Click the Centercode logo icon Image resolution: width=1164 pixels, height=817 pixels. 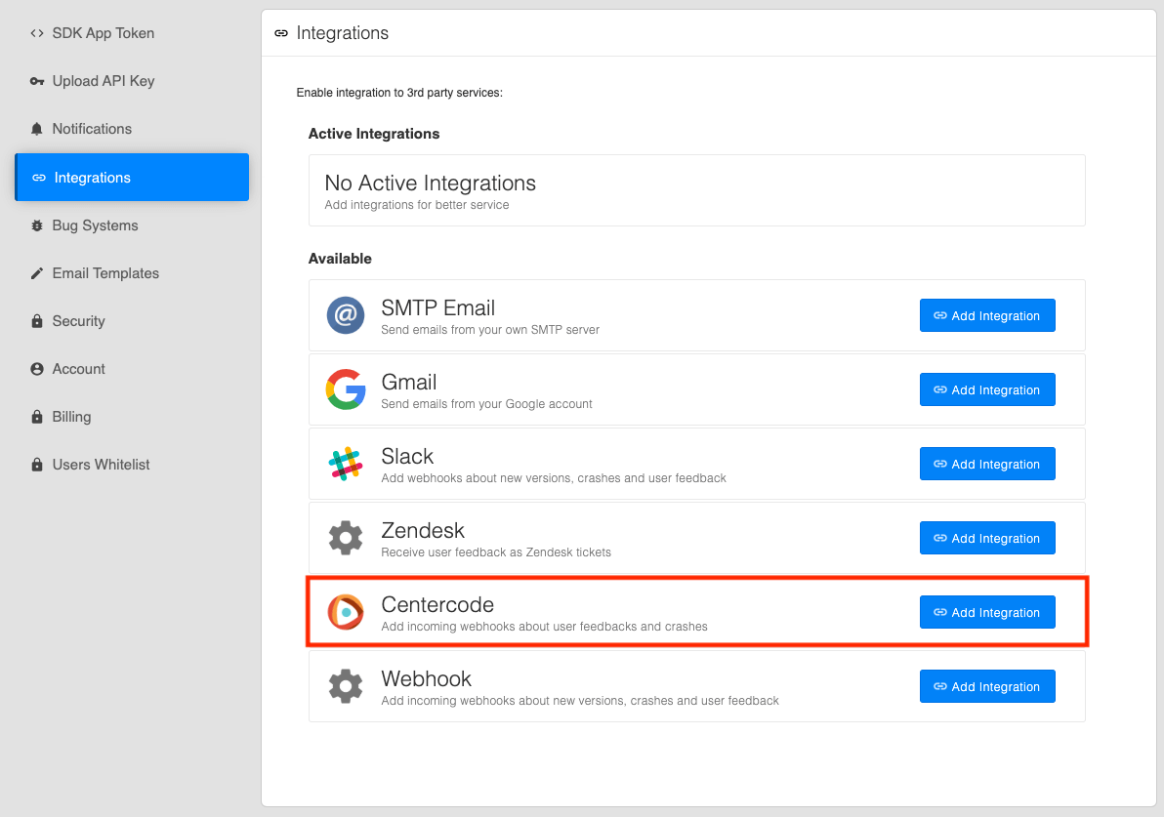[x=345, y=612]
